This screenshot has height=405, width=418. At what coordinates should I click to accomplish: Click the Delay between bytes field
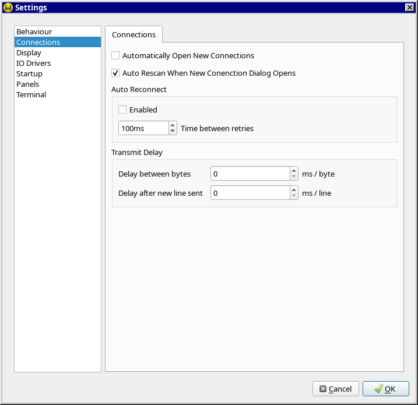(250, 174)
